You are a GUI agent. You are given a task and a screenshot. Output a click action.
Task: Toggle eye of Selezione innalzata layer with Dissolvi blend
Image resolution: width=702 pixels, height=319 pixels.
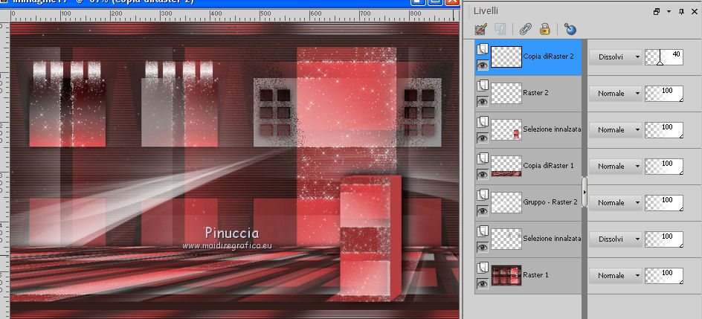click(x=483, y=248)
